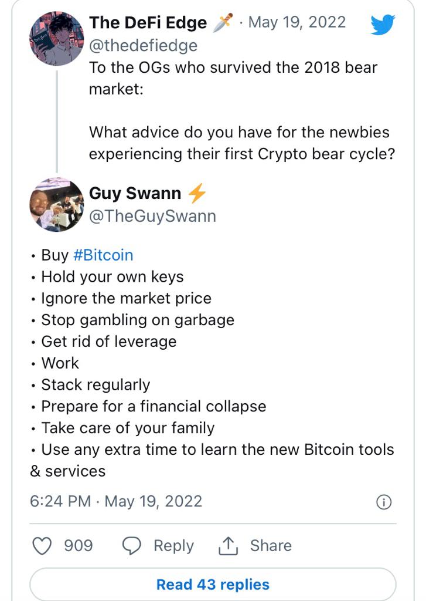Click the Guy Swann display name
The height and width of the screenshot is (601, 426).
click(x=135, y=193)
